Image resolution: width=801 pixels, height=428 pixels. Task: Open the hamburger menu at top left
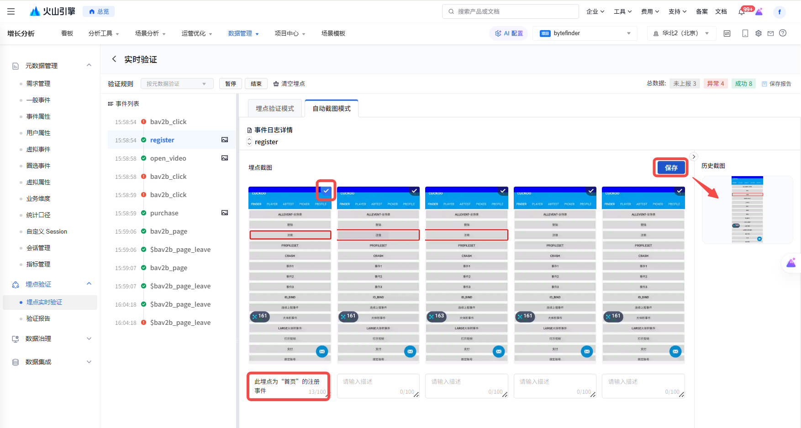[11, 11]
